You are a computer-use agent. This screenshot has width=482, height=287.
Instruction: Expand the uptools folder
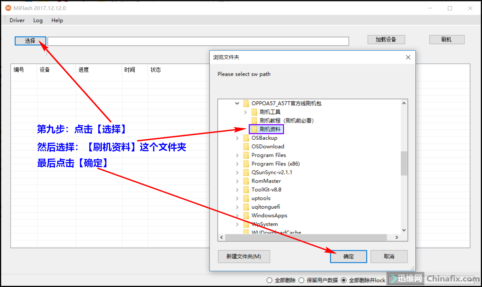(x=237, y=198)
